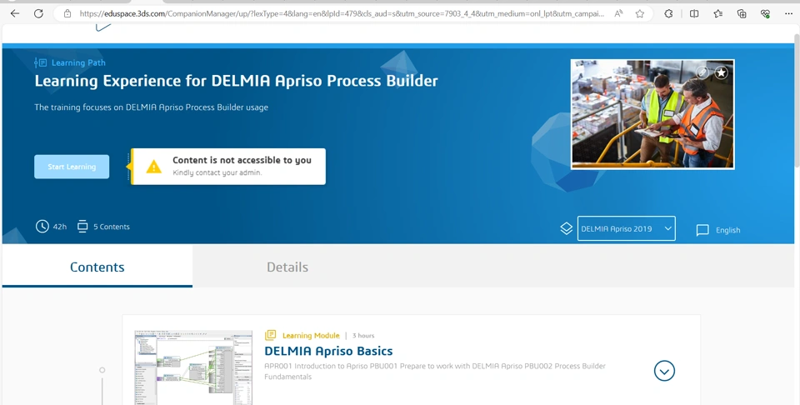The width and height of the screenshot is (800, 405).
Task: Click the Start Learning button
Action: [x=72, y=167]
